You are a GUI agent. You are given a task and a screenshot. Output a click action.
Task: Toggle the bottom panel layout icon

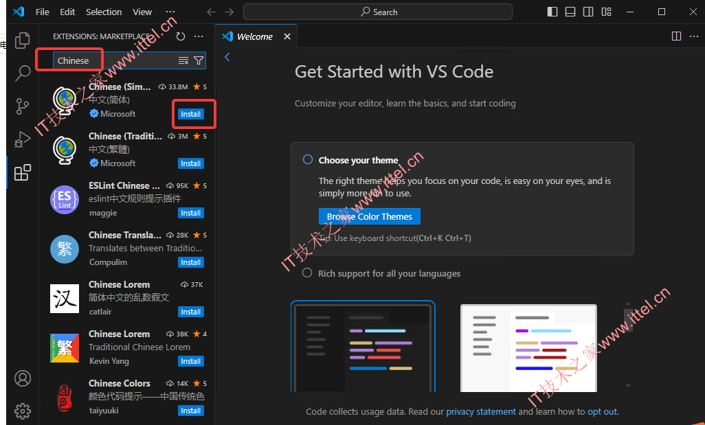pyautogui.click(x=570, y=12)
